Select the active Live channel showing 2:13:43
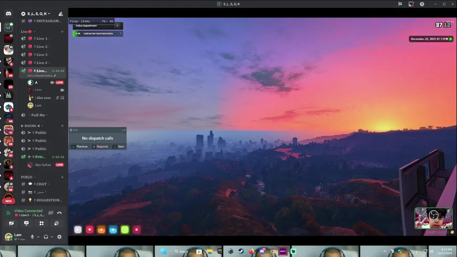Viewport: 457px width, 257px height. [43, 71]
